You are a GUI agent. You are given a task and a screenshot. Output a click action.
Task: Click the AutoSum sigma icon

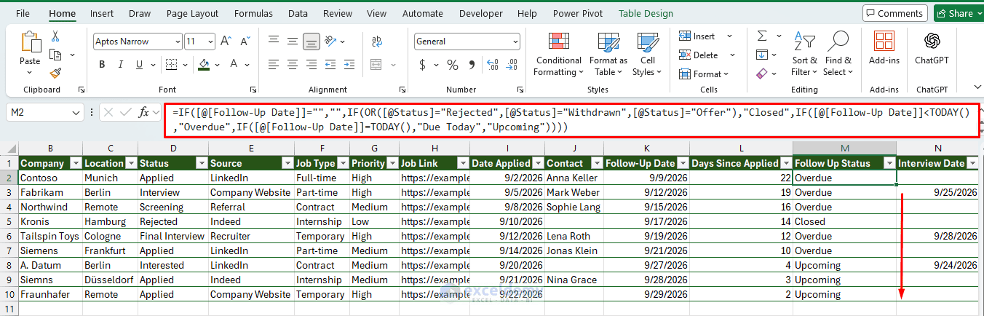(762, 36)
